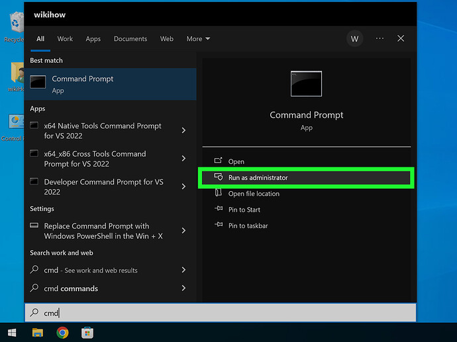Pin Command Prompt to taskbar
This screenshot has width=457, height=342.
pyautogui.click(x=248, y=226)
